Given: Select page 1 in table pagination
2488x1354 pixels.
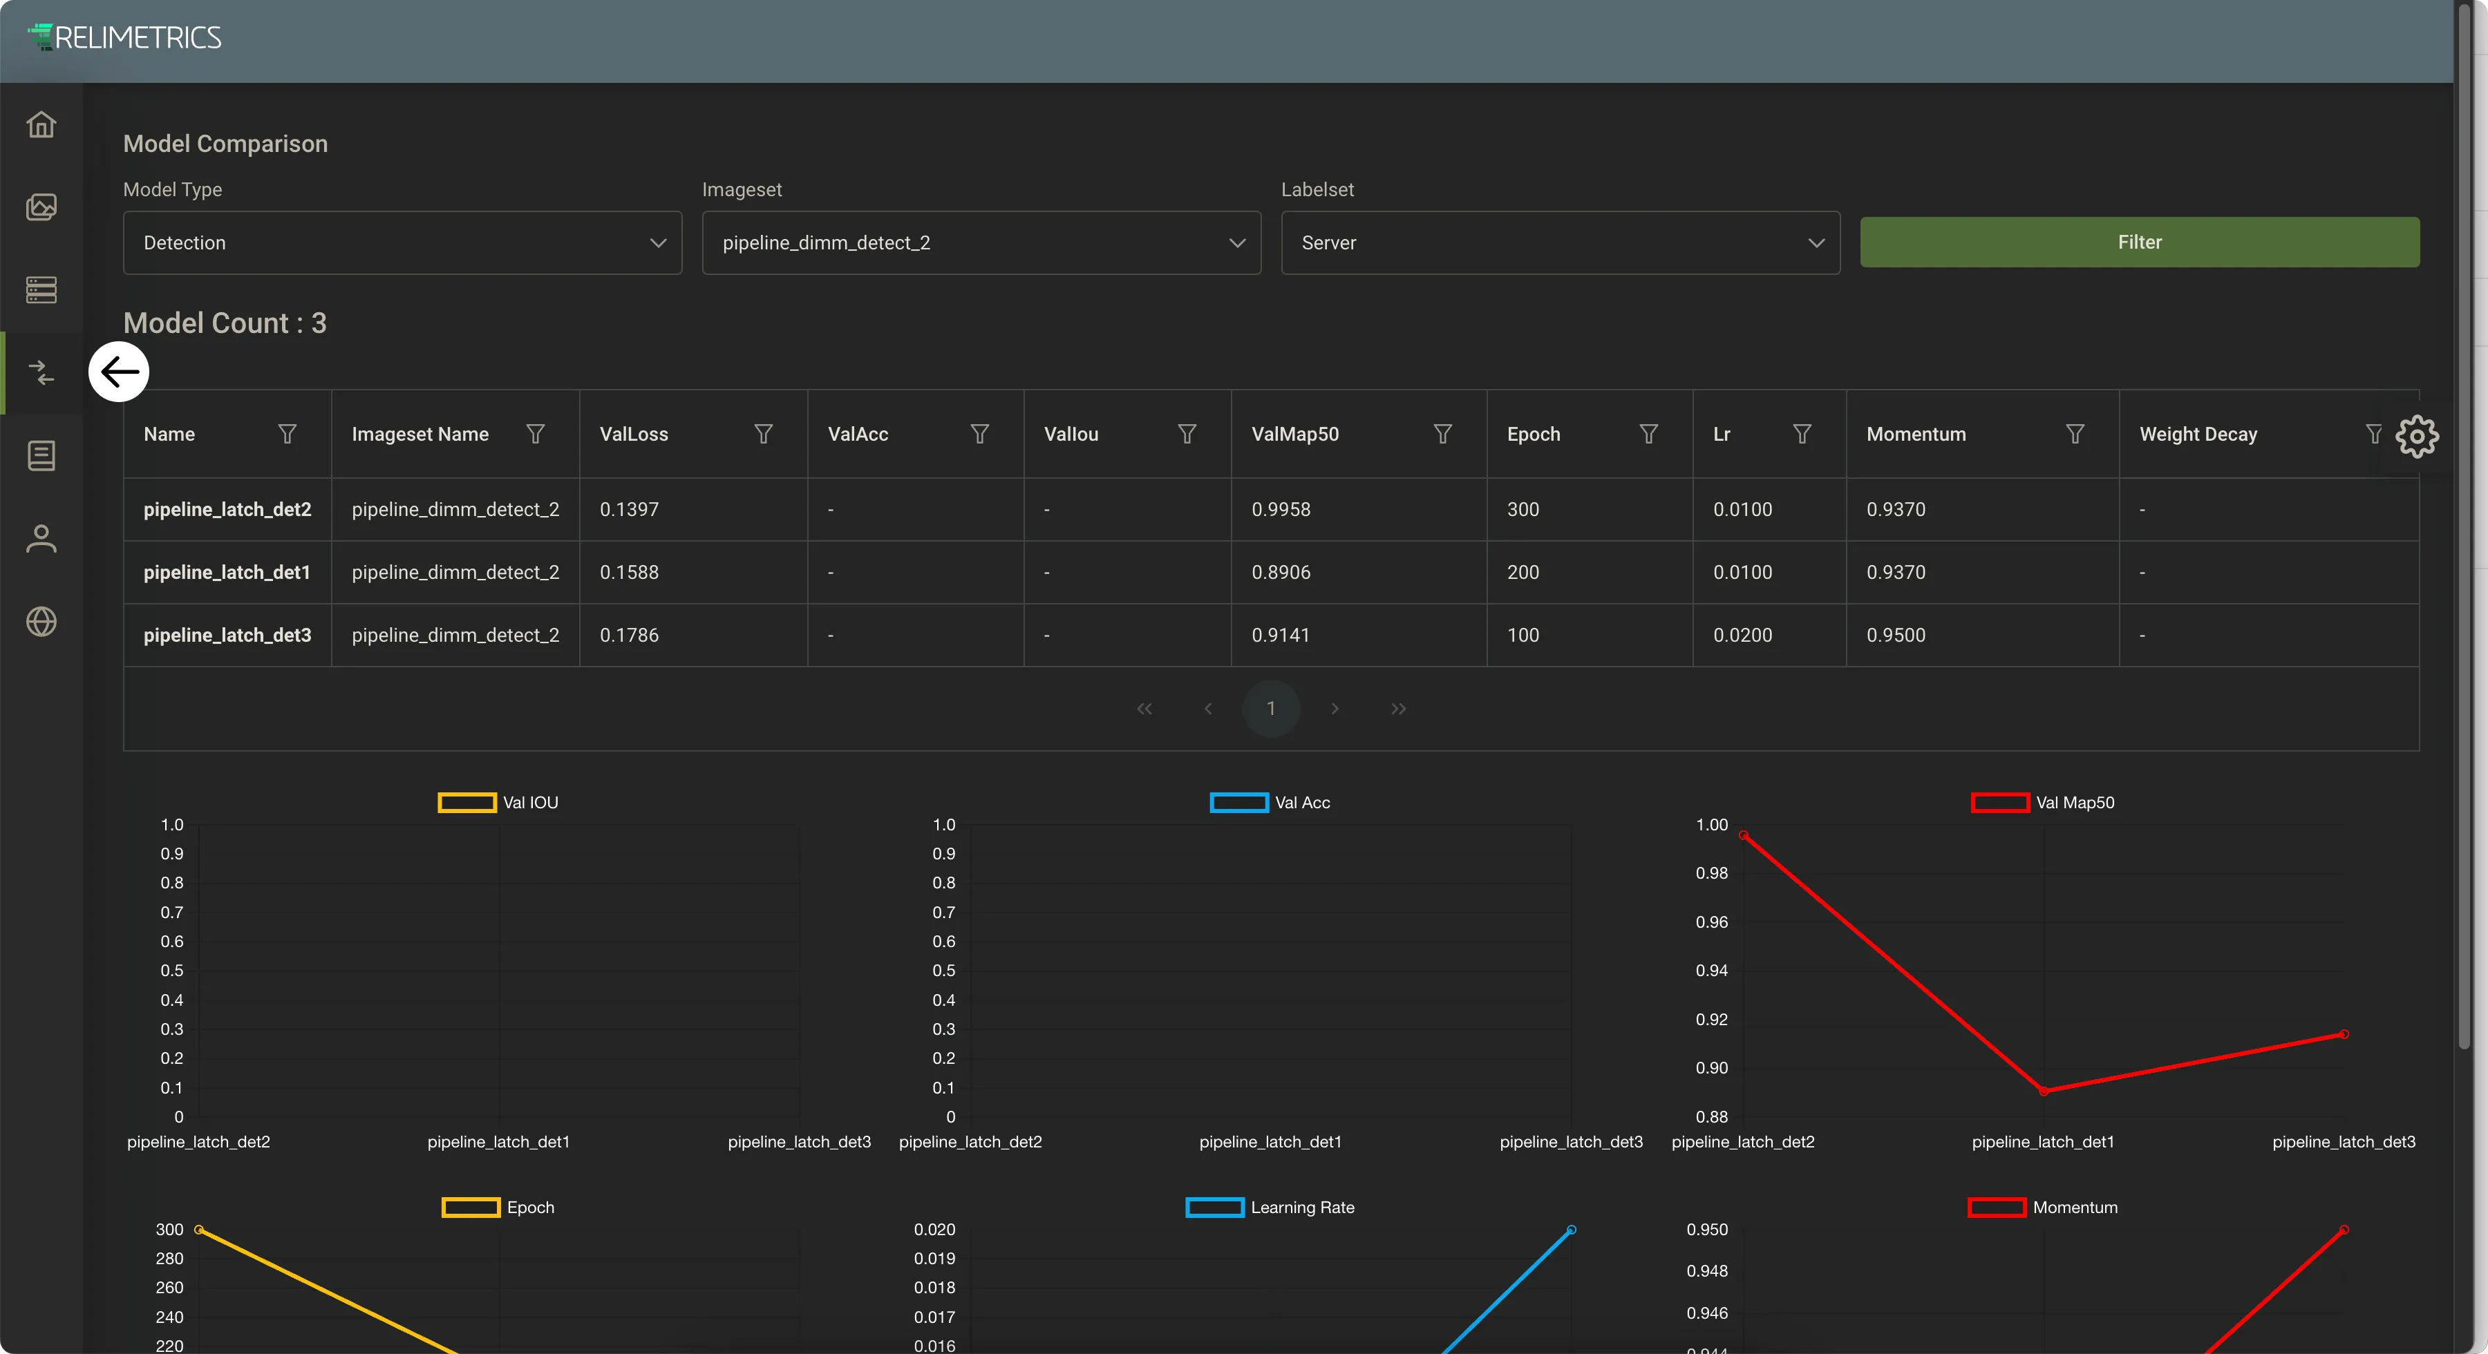Looking at the screenshot, I should 1271,709.
